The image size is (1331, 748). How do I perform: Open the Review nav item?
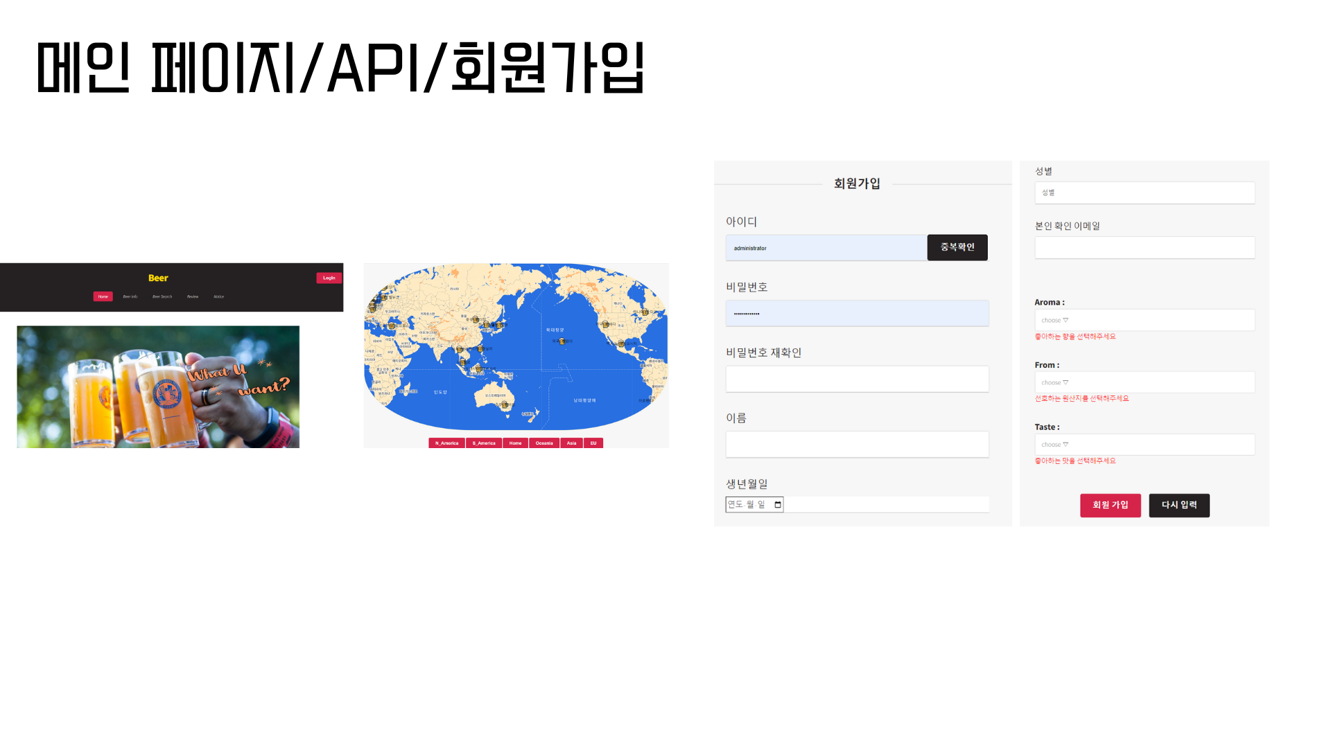pyautogui.click(x=193, y=296)
